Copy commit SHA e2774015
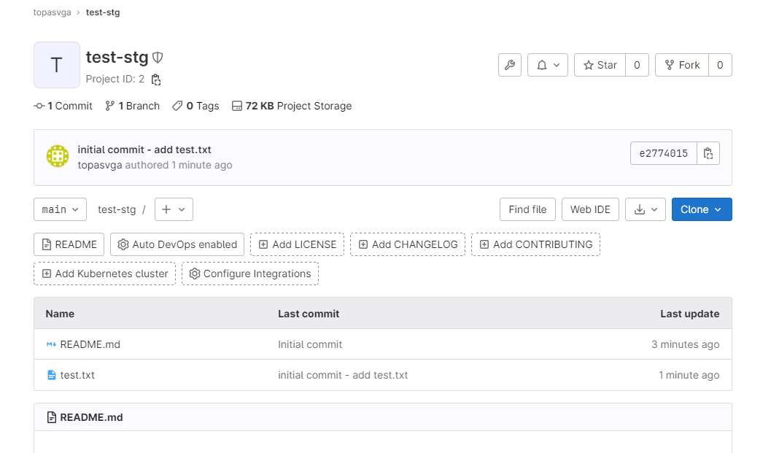The width and height of the screenshot is (771, 453). 708,153
